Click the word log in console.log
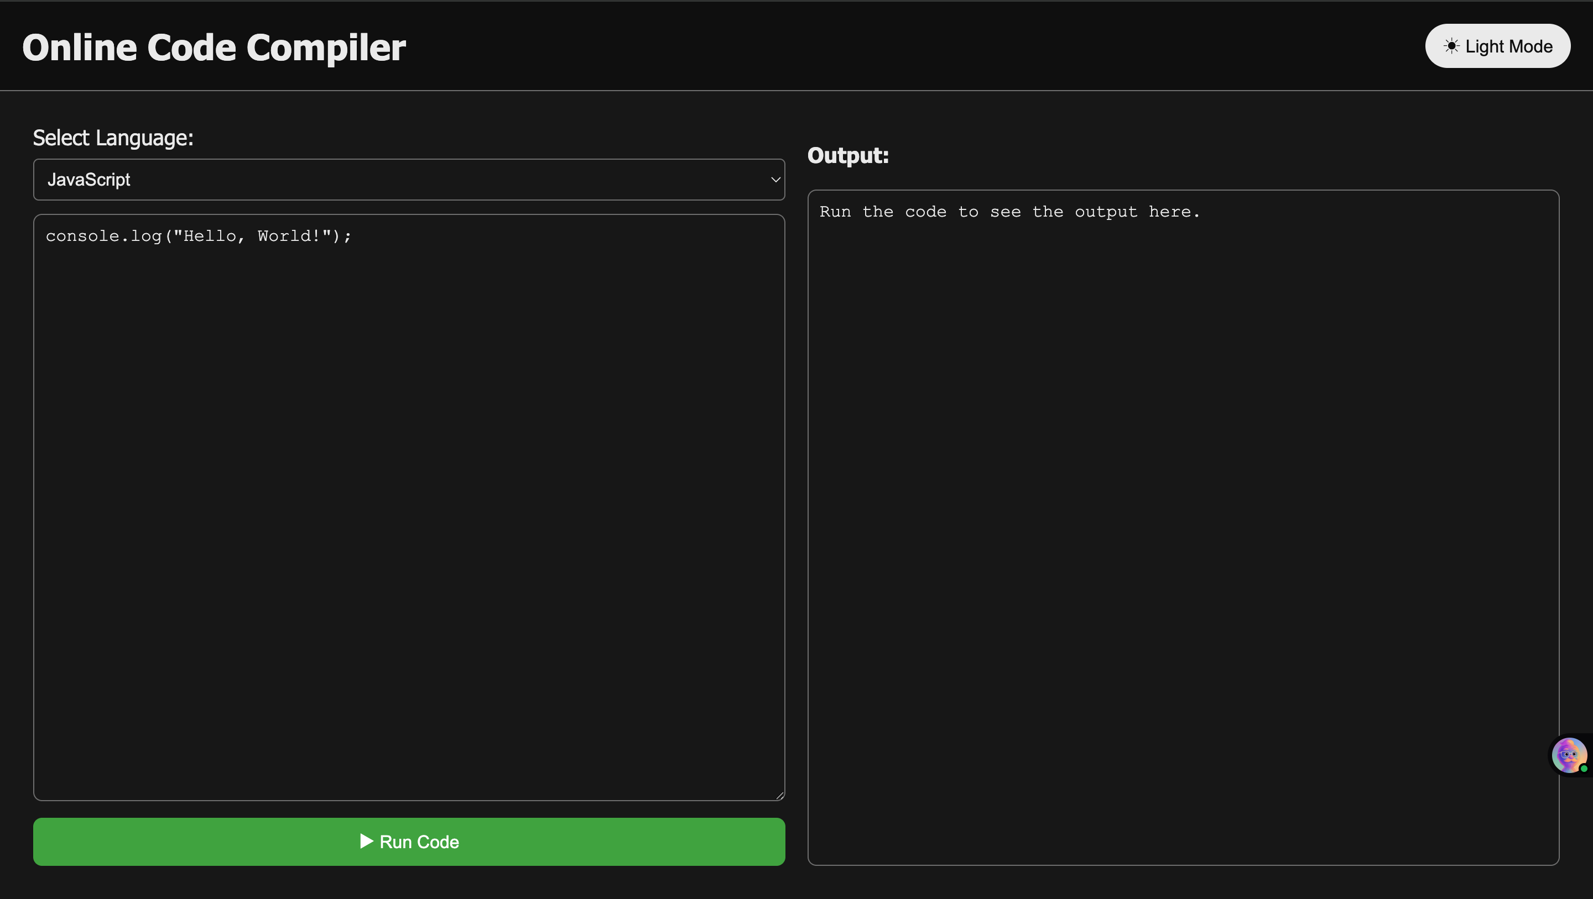 [146, 236]
